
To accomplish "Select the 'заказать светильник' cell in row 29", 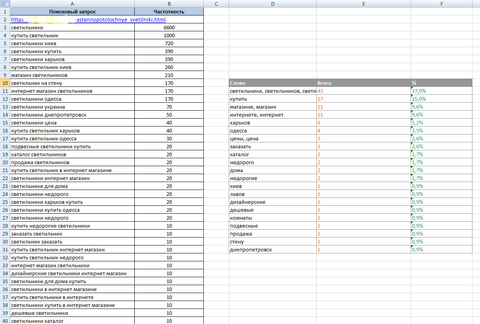I will 72,234.
